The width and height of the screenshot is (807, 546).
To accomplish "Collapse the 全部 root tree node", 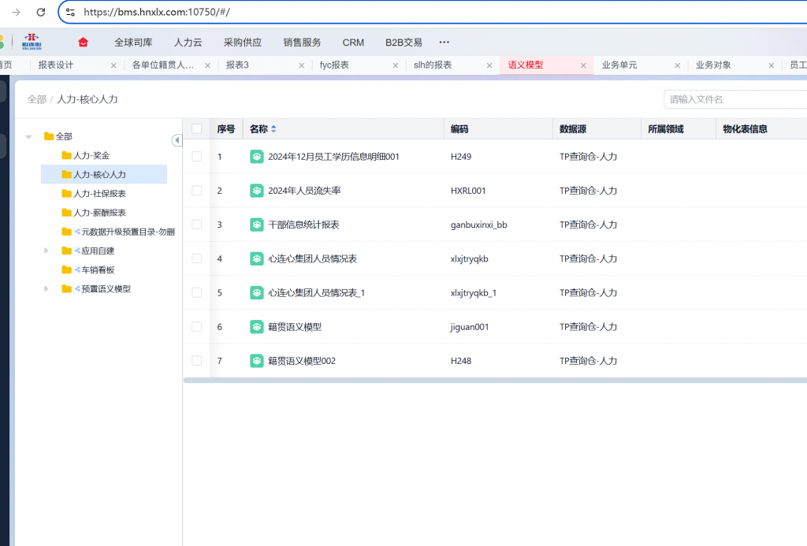I will pos(29,136).
